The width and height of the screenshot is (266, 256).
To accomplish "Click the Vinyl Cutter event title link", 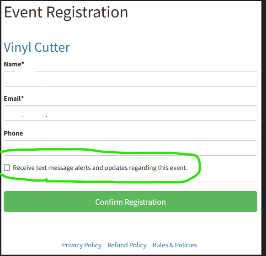I will coord(37,48).
